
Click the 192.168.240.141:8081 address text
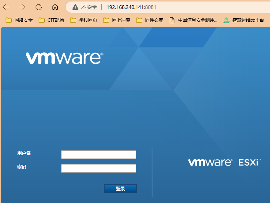click(131, 7)
